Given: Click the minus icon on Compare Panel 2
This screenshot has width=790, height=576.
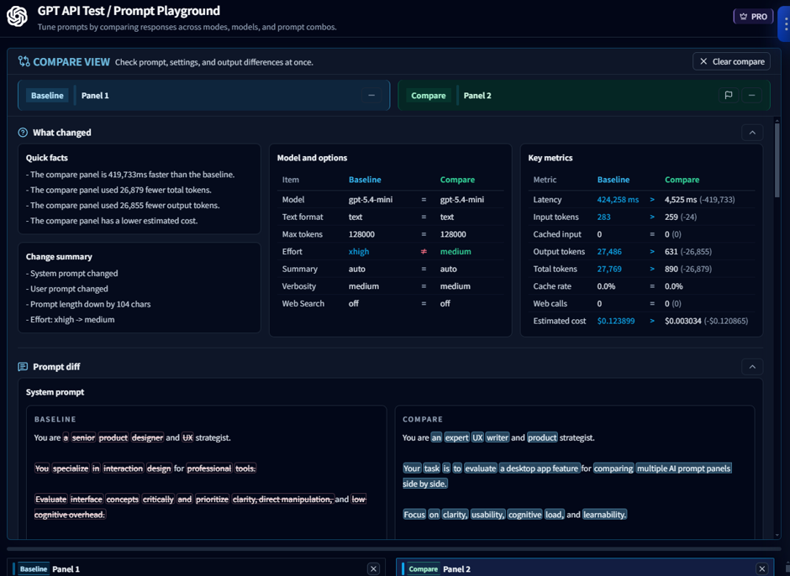Looking at the screenshot, I should tap(752, 96).
